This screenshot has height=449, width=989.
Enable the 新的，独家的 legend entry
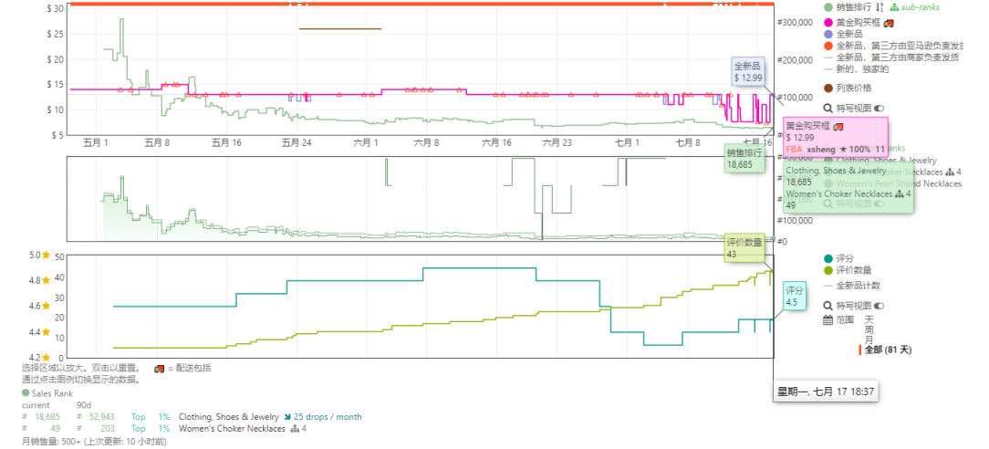pos(857,68)
